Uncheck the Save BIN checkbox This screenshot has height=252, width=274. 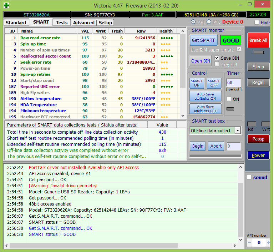click(217, 58)
